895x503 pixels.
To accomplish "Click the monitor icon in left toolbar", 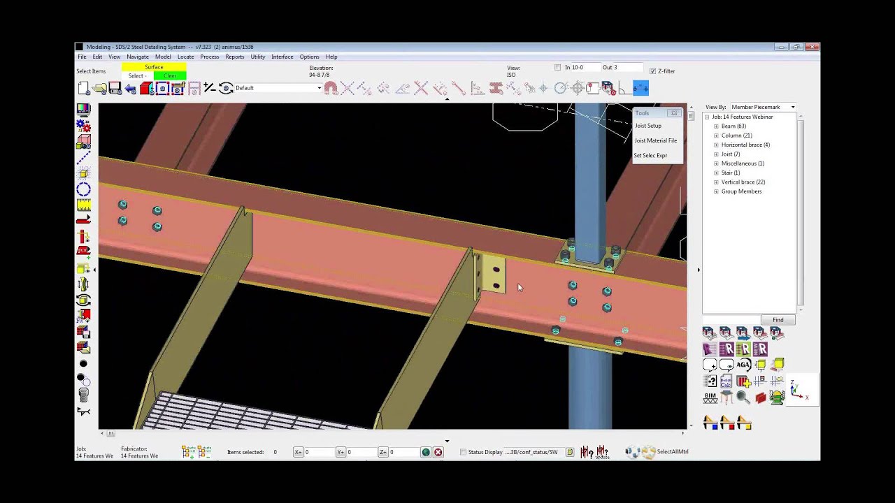I will click(x=83, y=110).
